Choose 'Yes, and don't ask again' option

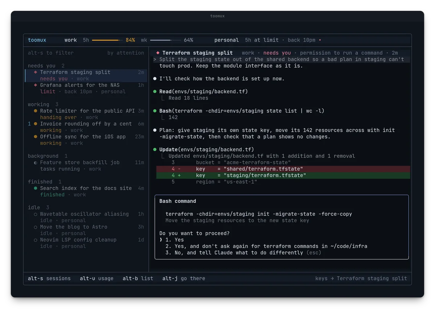click(266, 246)
